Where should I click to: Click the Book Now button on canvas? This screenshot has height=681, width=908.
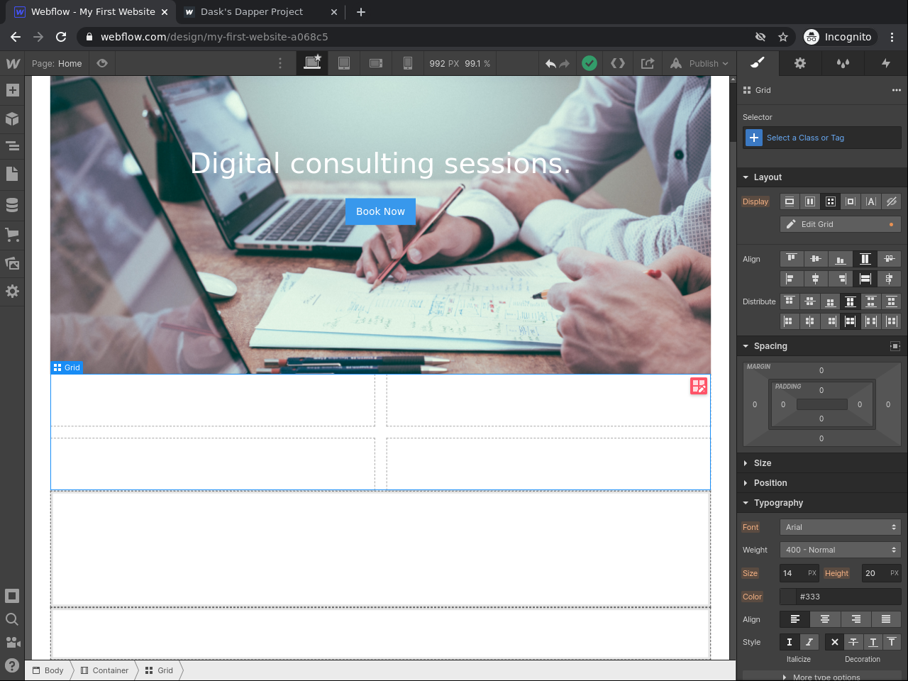click(x=380, y=211)
